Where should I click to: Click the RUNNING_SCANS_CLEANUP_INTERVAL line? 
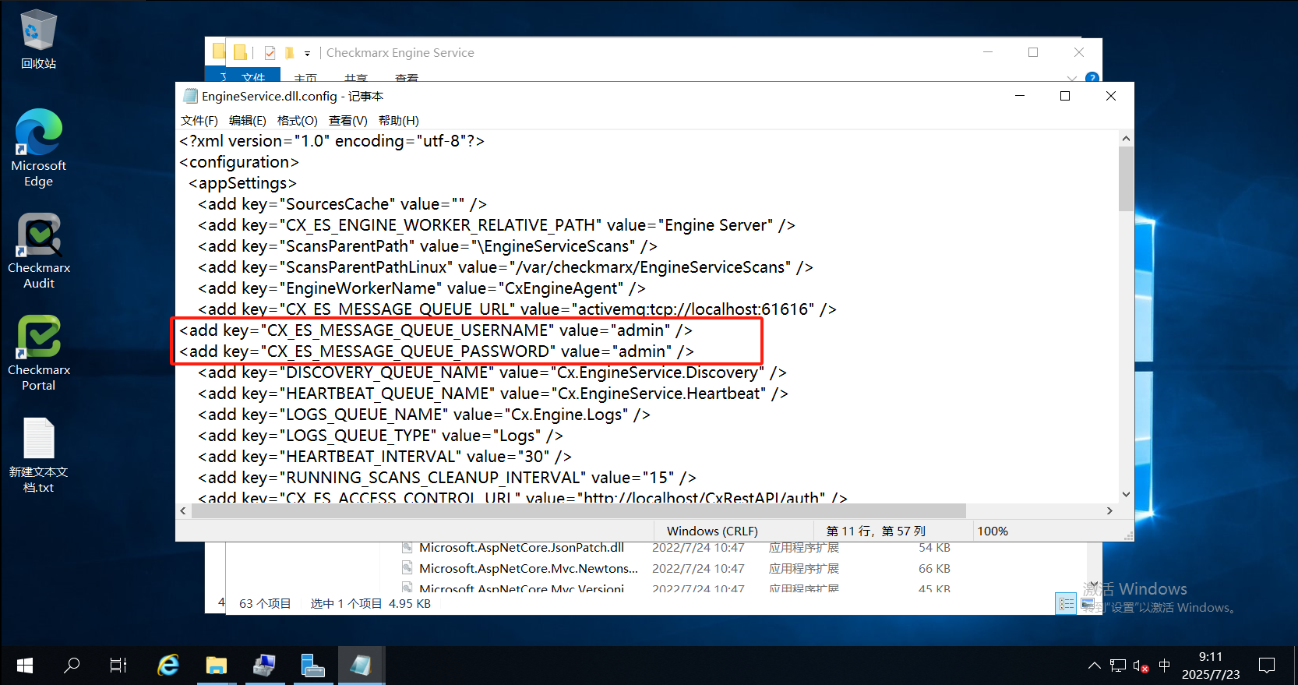446,478
